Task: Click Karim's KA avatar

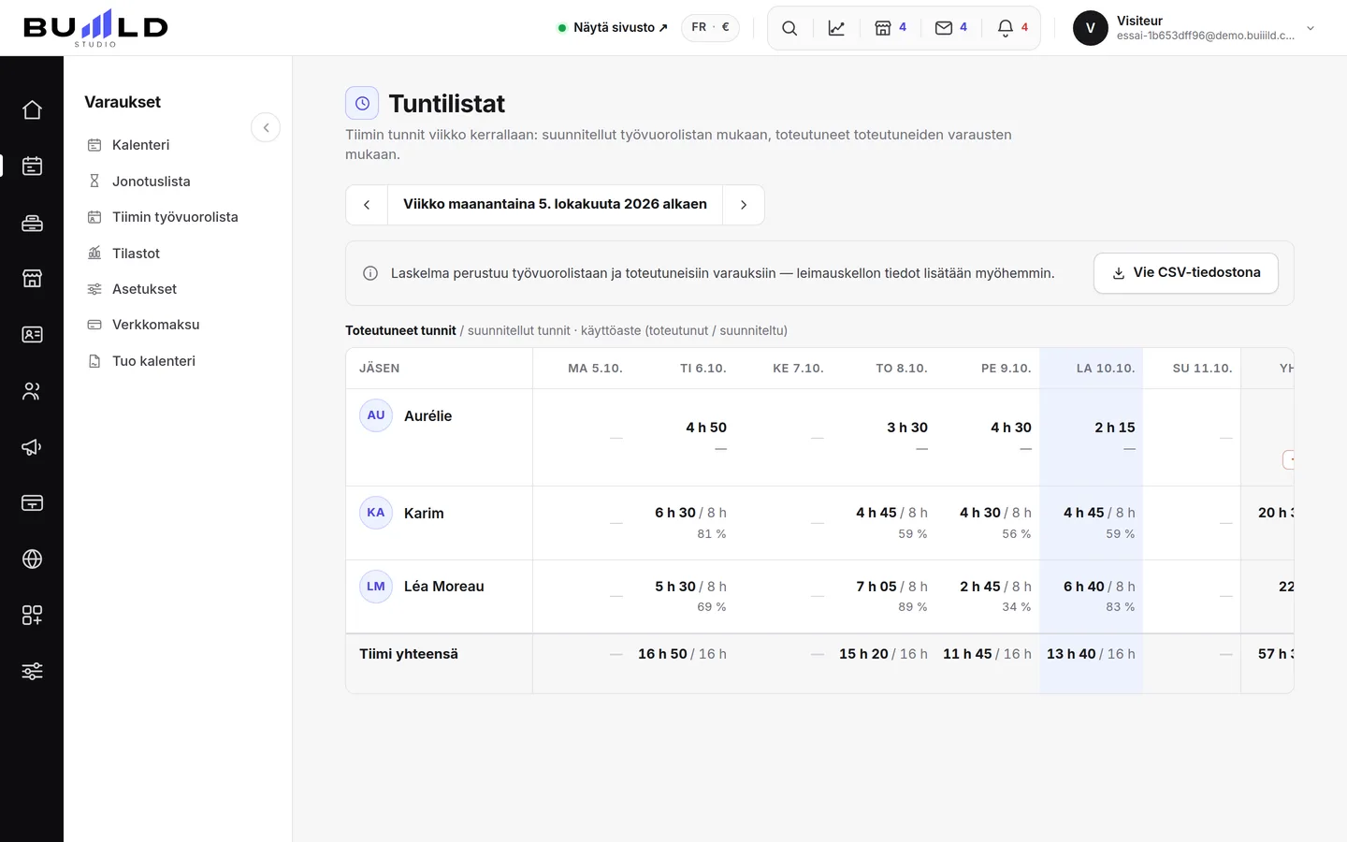Action: click(376, 513)
